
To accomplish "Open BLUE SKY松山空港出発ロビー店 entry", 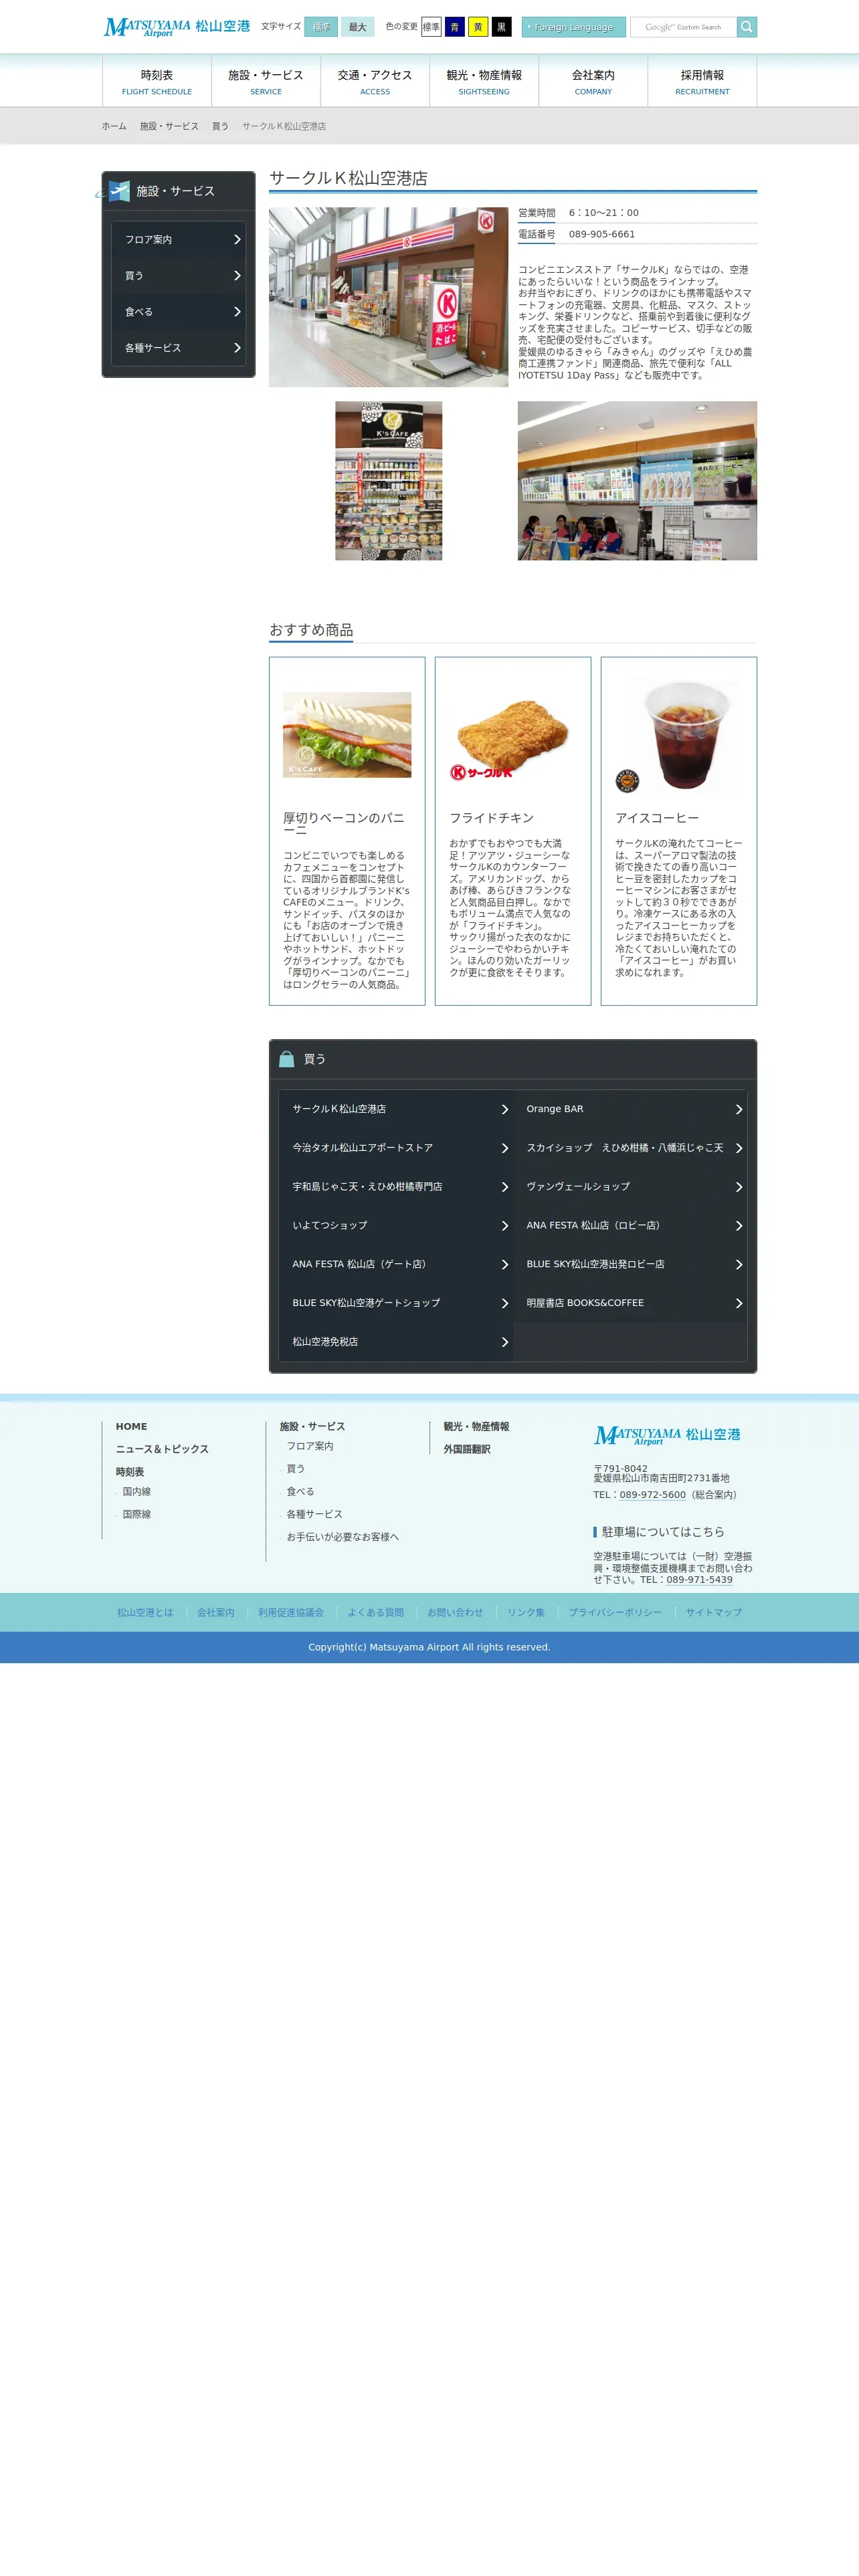I will [x=630, y=1264].
